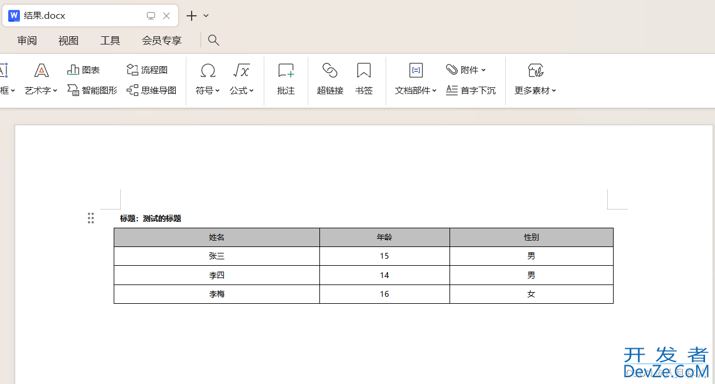Close the 结果.docx tab
The image size is (715, 384).
pyautogui.click(x=166, y=16)
